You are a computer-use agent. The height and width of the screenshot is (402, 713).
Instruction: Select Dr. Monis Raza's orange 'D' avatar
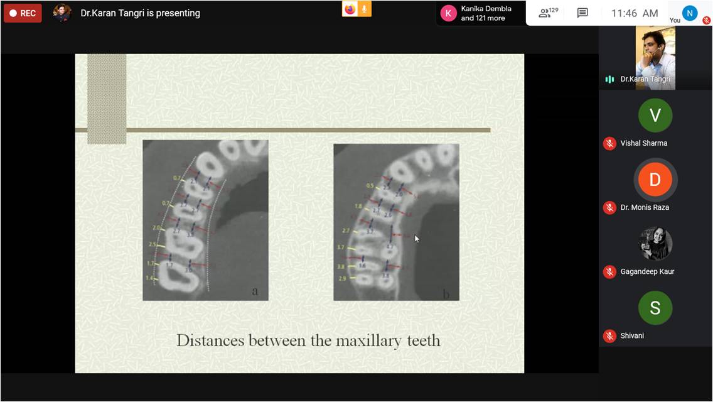(655, 180)
